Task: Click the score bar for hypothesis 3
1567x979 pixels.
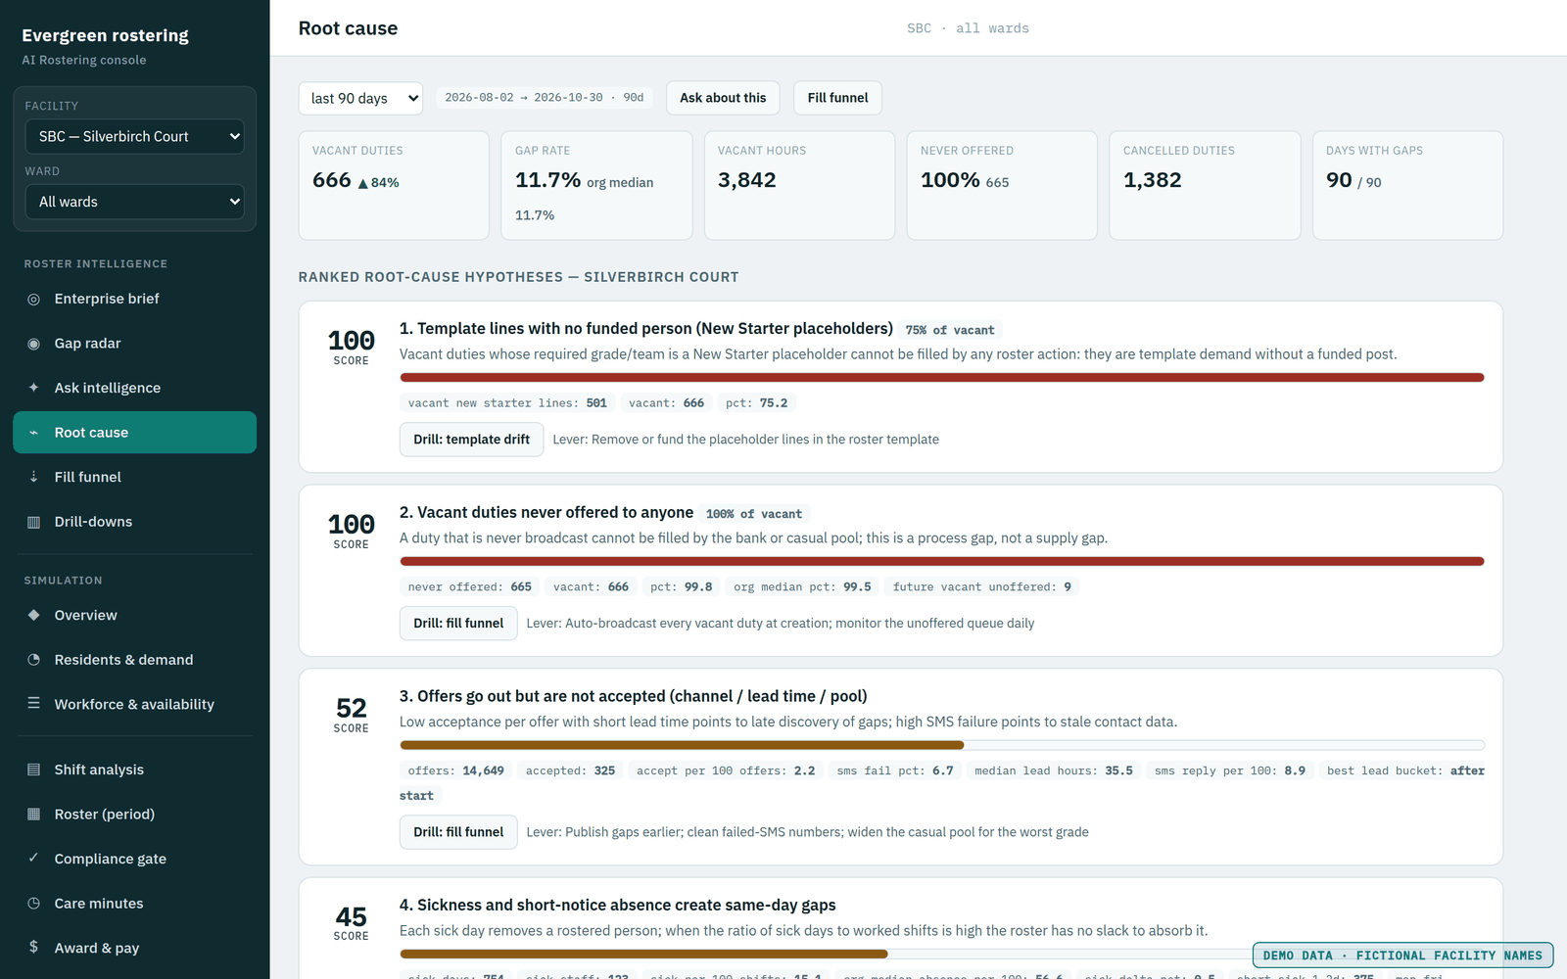Action: pos(942,745)
